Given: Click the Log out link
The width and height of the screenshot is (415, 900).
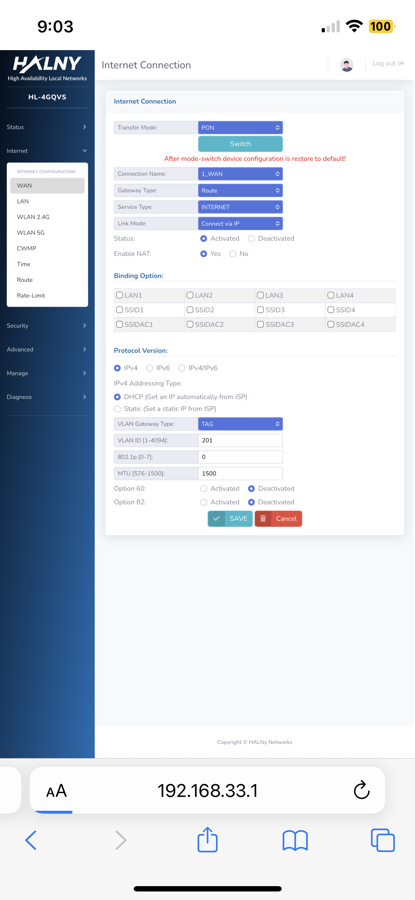Looking at the screenshot, I should 388,63.
